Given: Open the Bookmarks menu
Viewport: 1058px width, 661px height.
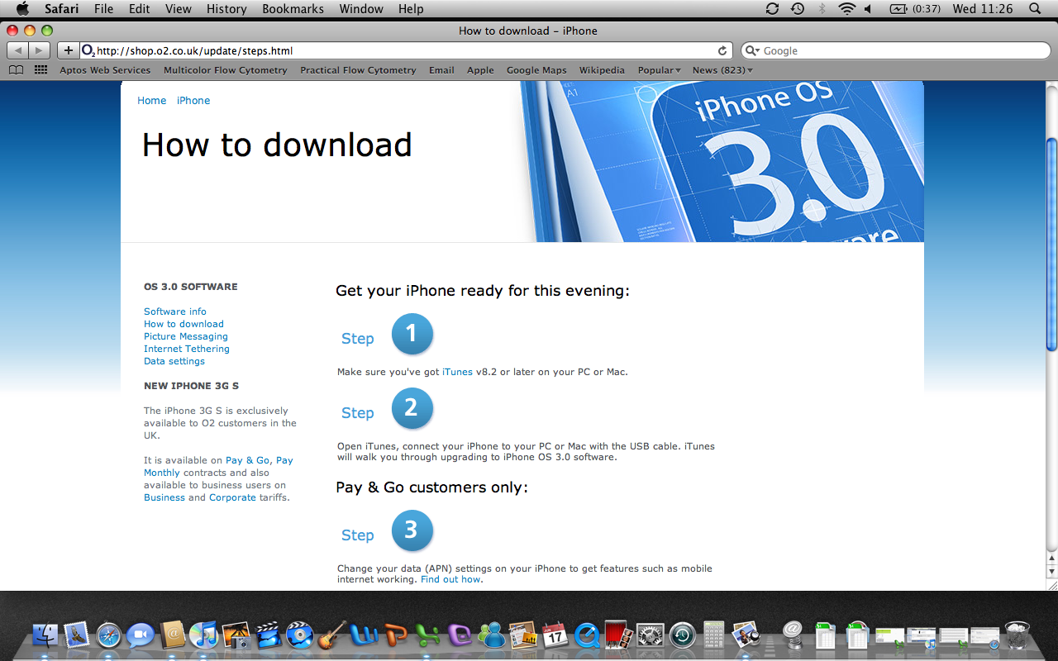Looking at the screenshot, I should pos(293,9).
